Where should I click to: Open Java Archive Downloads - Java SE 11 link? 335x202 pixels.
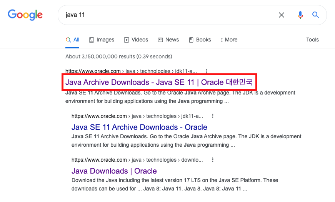(159, 82)
